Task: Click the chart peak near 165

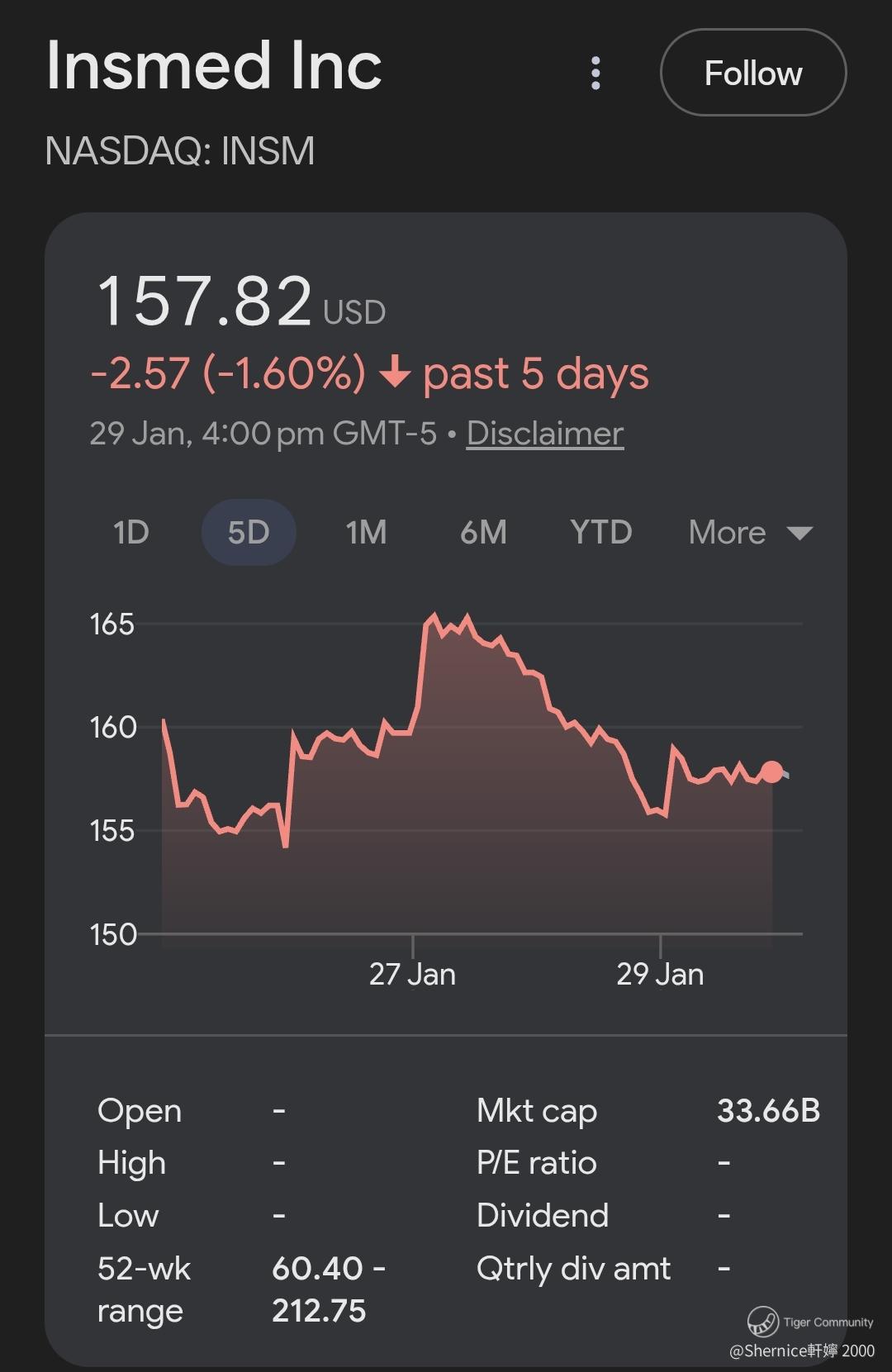Action: 434,616
